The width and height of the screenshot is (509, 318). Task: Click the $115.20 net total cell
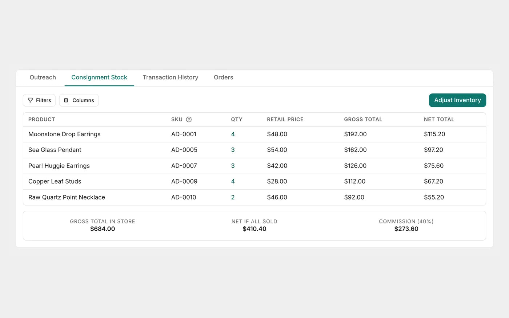[x=434, y=134]
